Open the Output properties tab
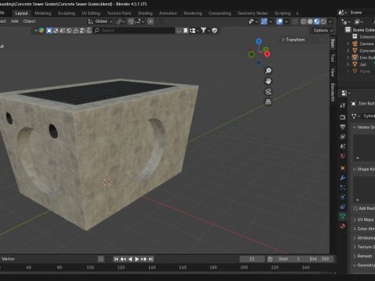The image size is (375, 281). [x=343, y=126]
